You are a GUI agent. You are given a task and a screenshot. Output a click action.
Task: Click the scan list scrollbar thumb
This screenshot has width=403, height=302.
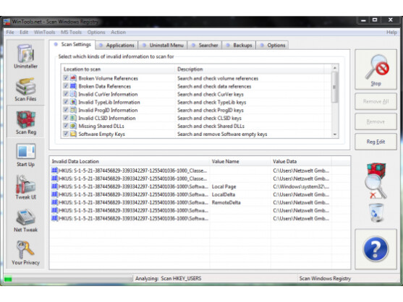[334, 87]
